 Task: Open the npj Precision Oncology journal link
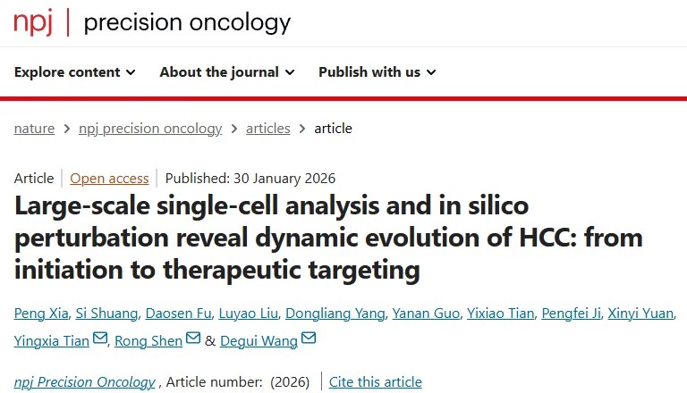(x=85, y=381)
